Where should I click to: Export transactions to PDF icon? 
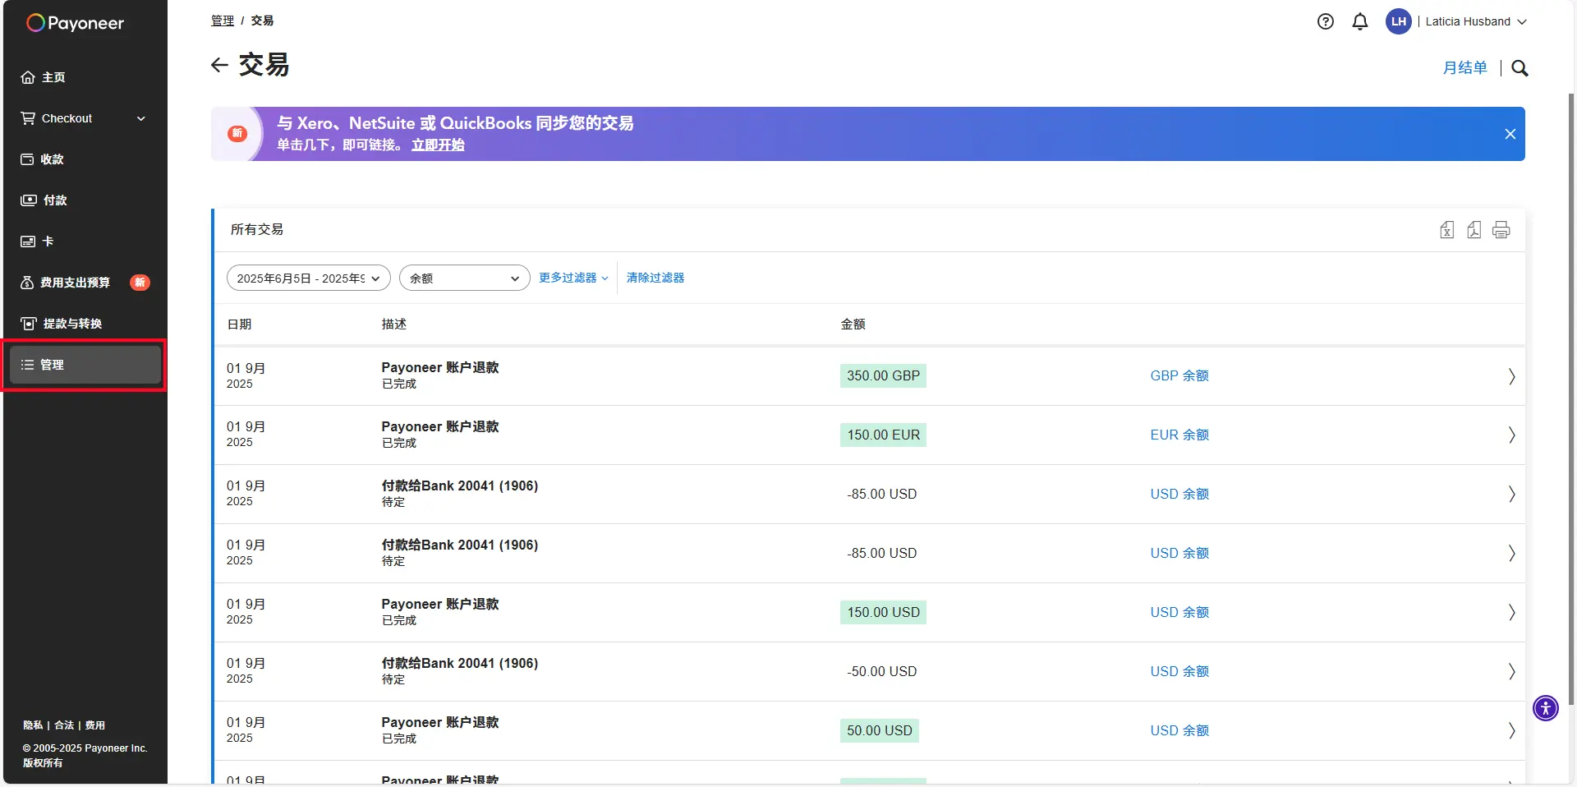click(x=1474, y=230)
